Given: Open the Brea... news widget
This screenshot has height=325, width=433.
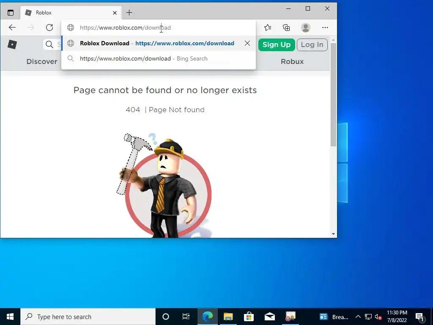Looking at the screenshot, I should tap(334, 317).
